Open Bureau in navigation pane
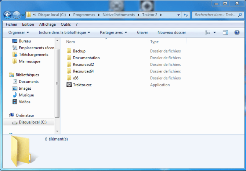The image size is (246, 171). (x=25, y=41)
